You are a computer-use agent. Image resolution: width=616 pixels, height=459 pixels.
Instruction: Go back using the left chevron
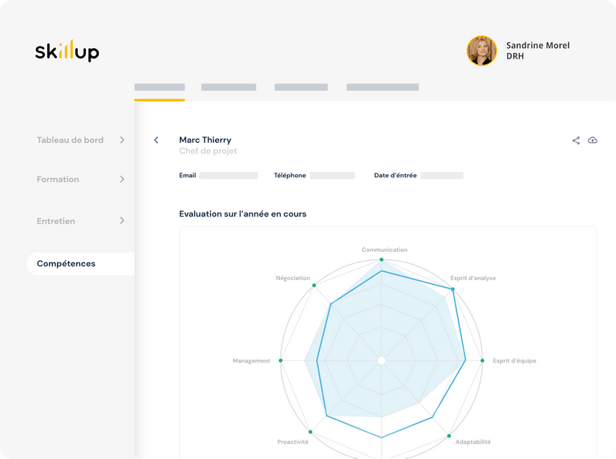156,140
